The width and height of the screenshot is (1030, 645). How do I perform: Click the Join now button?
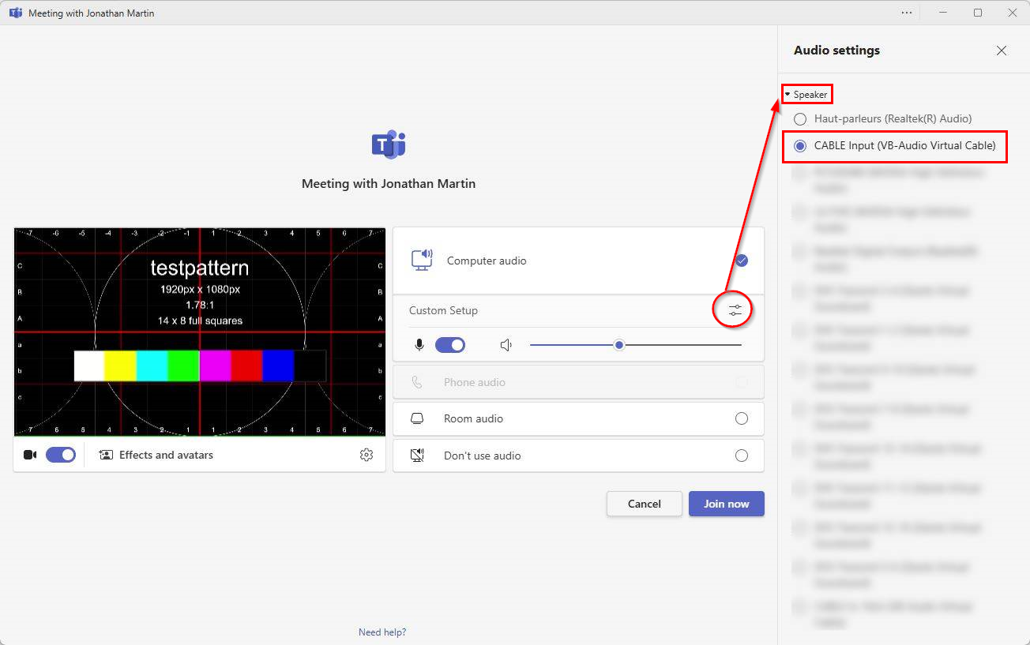tap(727, 504)
